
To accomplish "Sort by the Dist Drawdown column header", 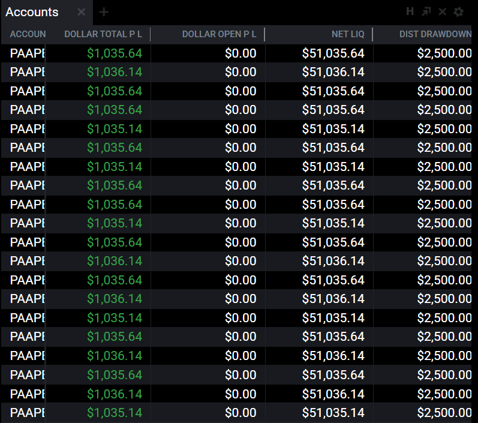I will tap(435, 34).
